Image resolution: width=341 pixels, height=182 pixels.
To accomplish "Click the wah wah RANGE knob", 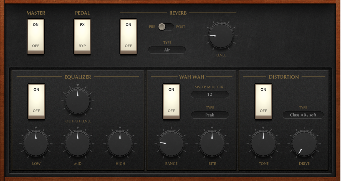I will (171, 143).
